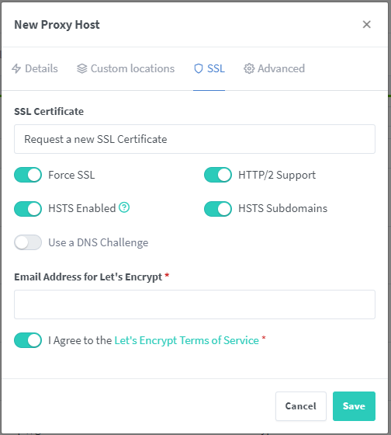
Task: Switch off HSTS Subdomains
Action: click(x=218, y=209)
